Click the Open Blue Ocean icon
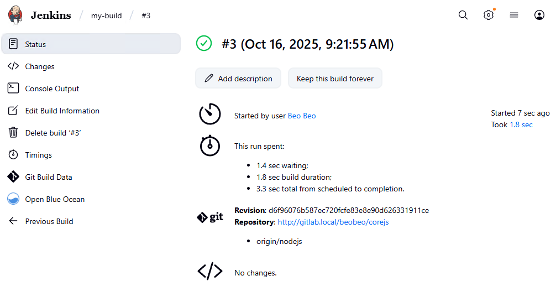The width and height of the screenshot is (556, 286). pyautogui.click(x=13, y=199)
